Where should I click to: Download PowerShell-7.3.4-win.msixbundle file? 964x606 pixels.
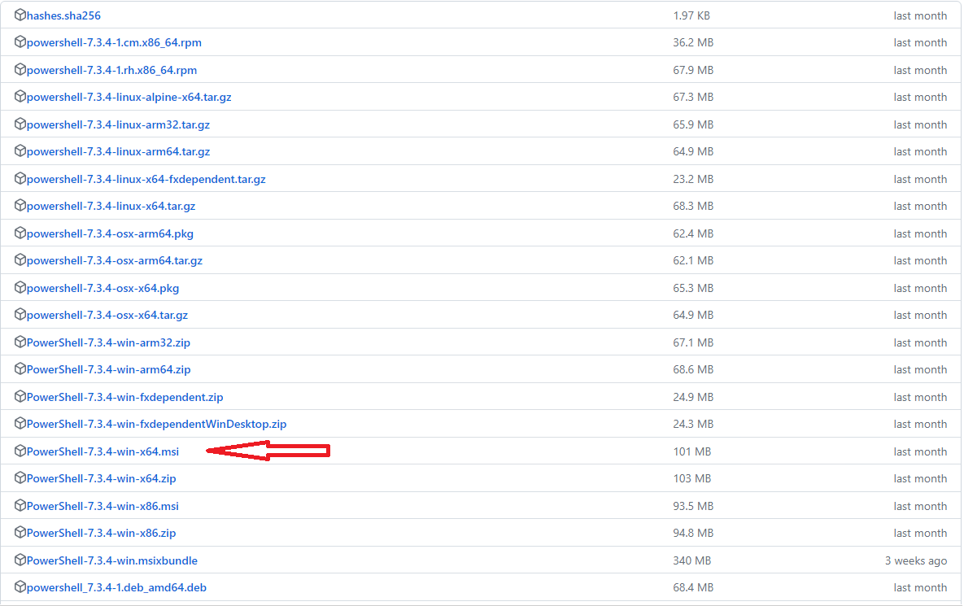tap(112, 560)
